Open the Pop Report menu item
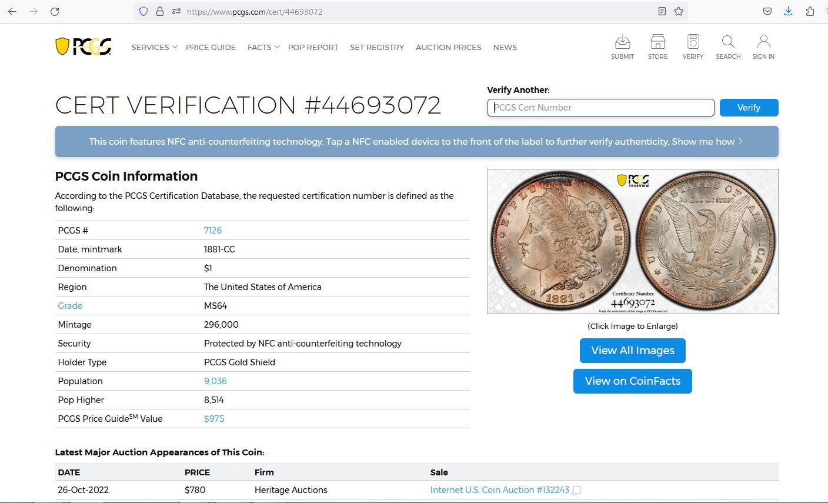The width and height of the screenshot is (828, 503). 313,47
